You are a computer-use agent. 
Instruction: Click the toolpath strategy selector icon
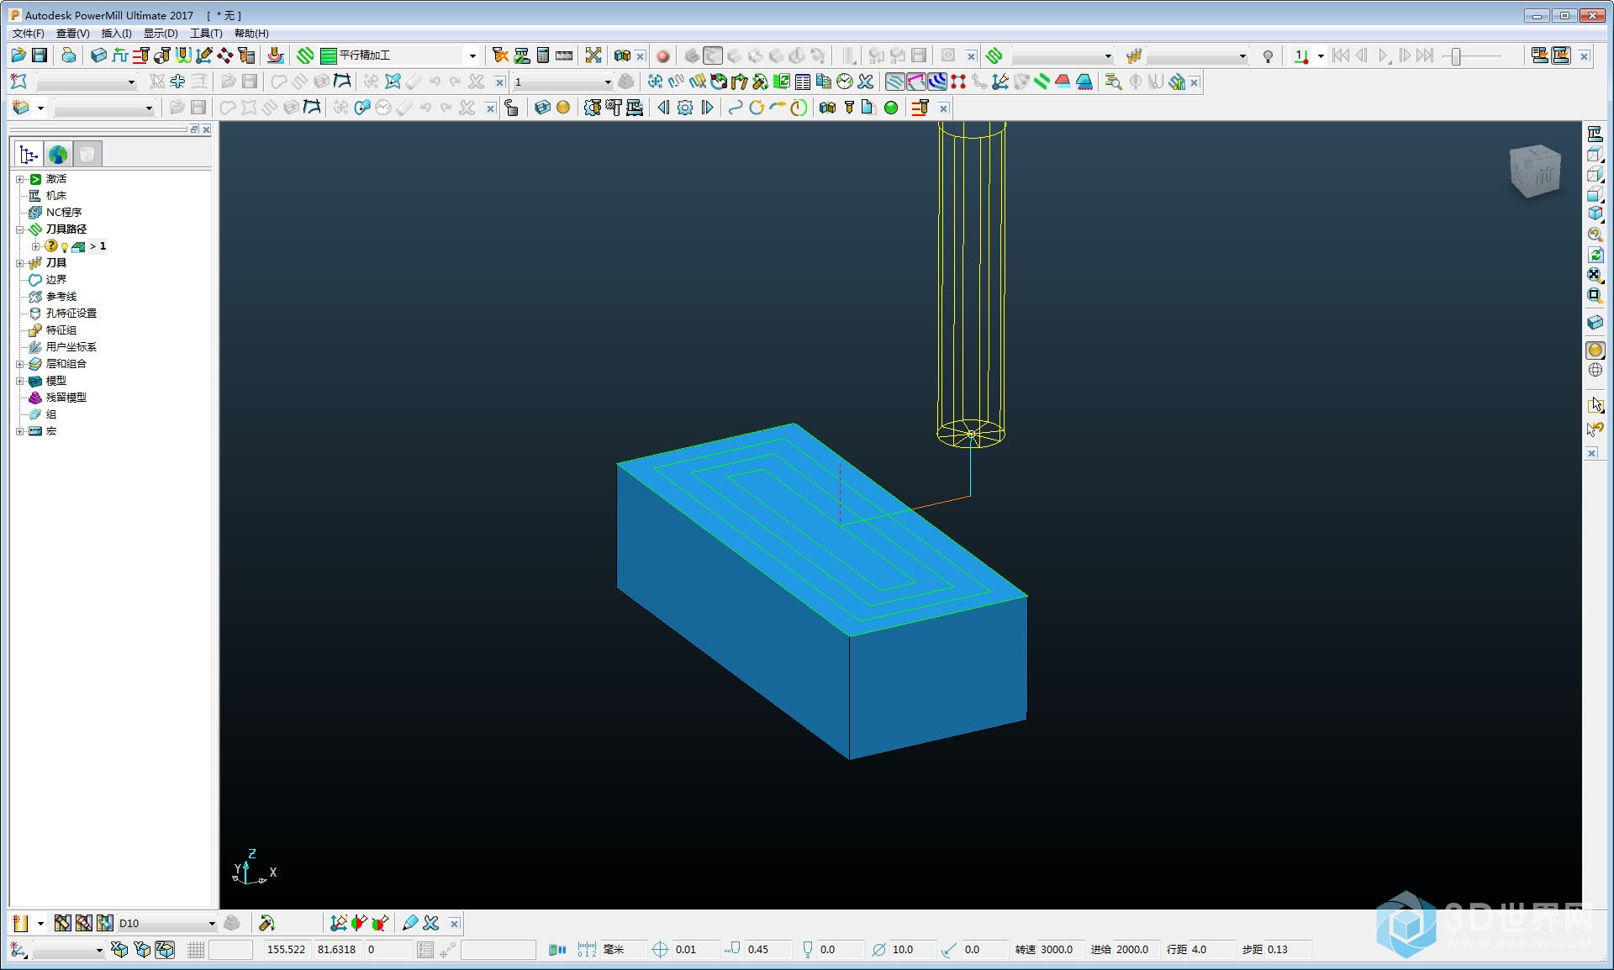pos(305,55)
